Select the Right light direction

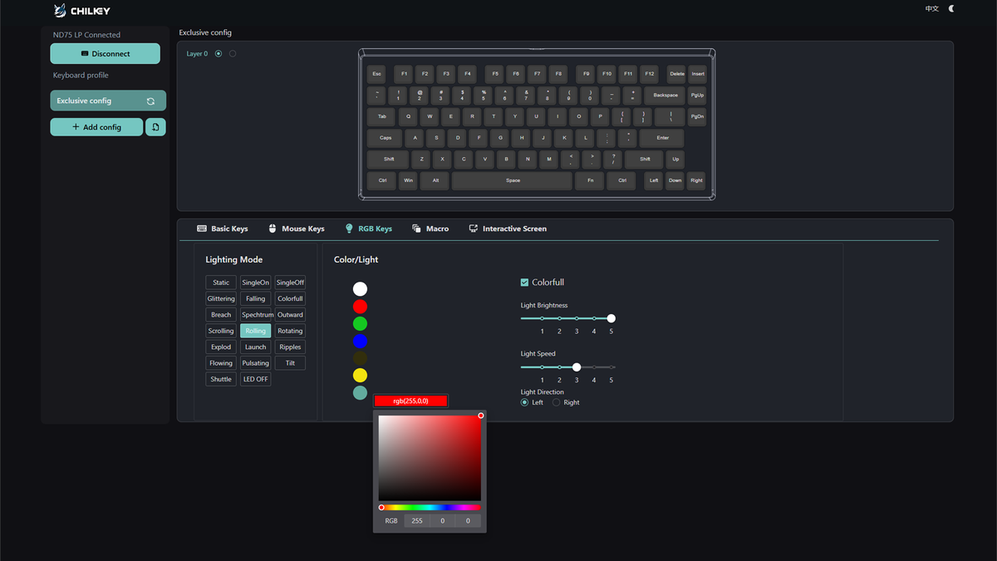pyautogui.click(x=557, y=402)
